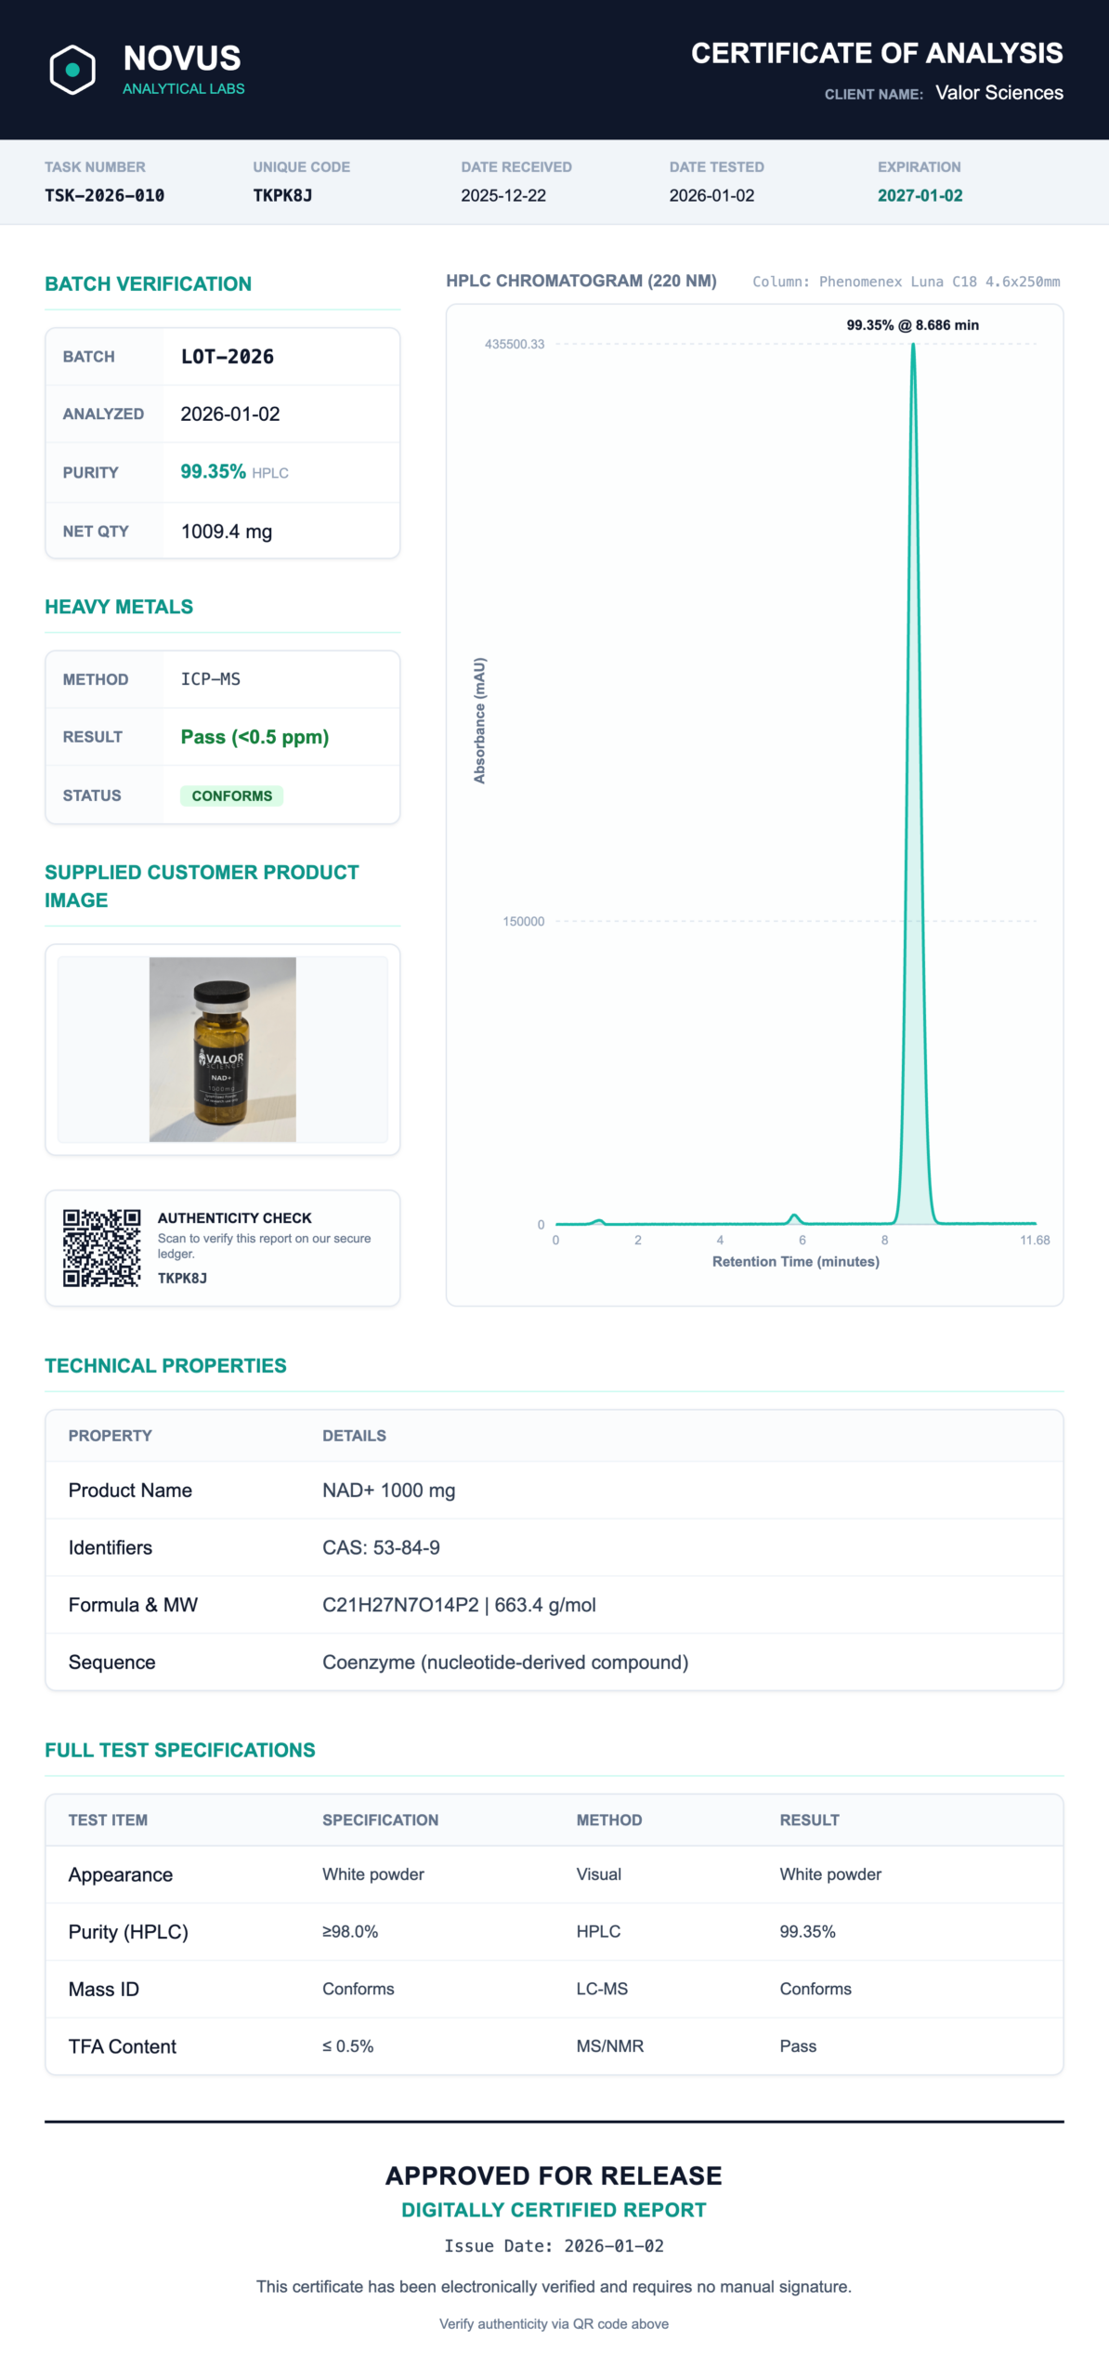1109x2379 pixels.
Task: Click the green CONFORMS status badge
Action: tap(232, 795)
